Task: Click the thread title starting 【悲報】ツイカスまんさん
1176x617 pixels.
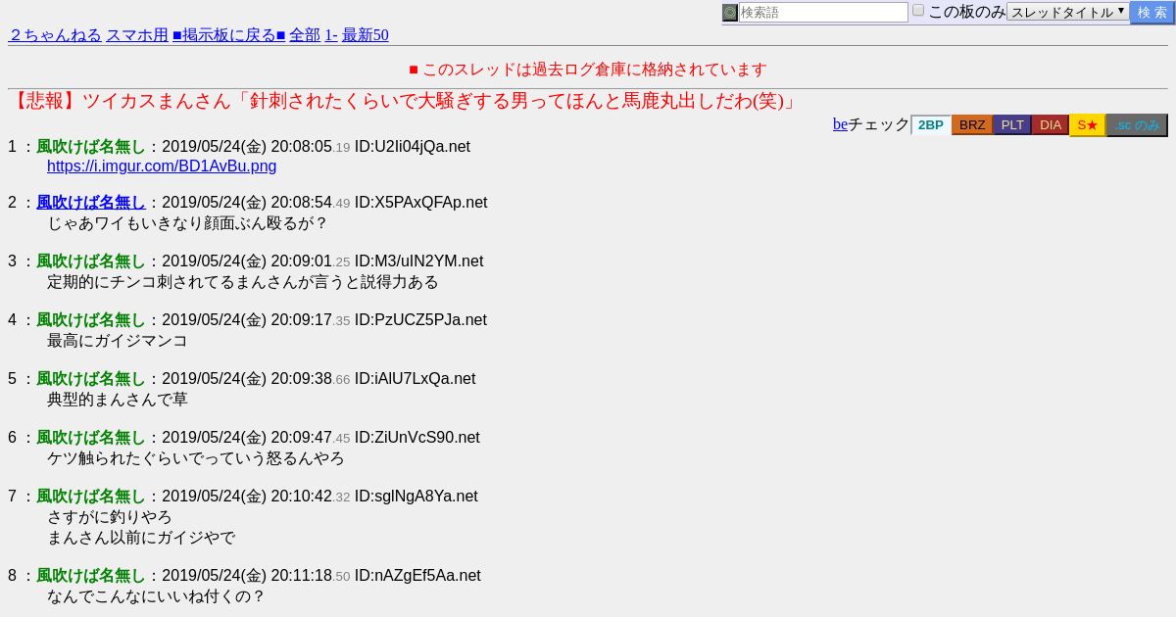Action: [x=405, y=101]
